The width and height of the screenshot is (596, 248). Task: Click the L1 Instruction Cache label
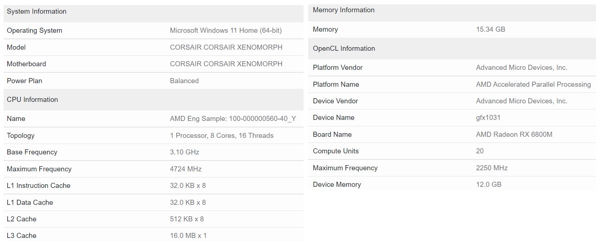(x=39, y=186)
